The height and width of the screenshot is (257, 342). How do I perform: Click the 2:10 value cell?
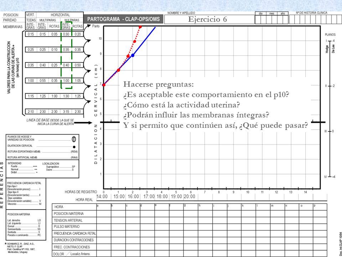point(31,112)
